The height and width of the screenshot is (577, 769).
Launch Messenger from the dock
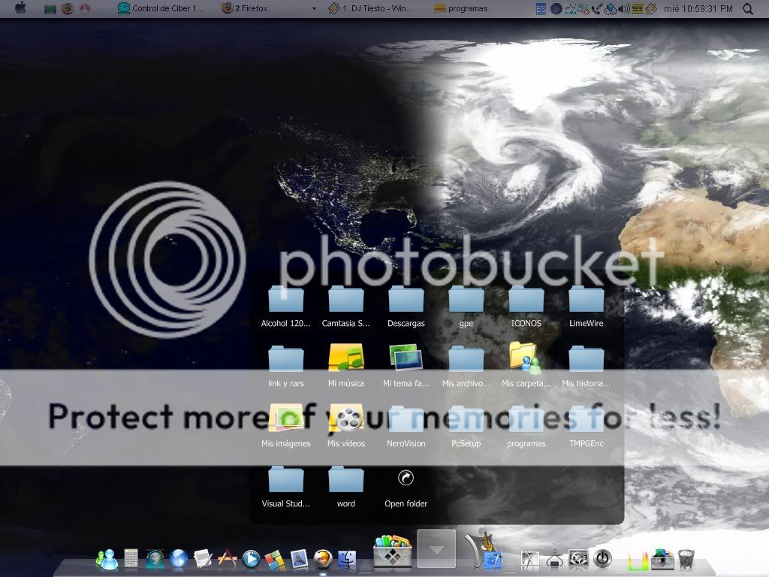[107, 559]
